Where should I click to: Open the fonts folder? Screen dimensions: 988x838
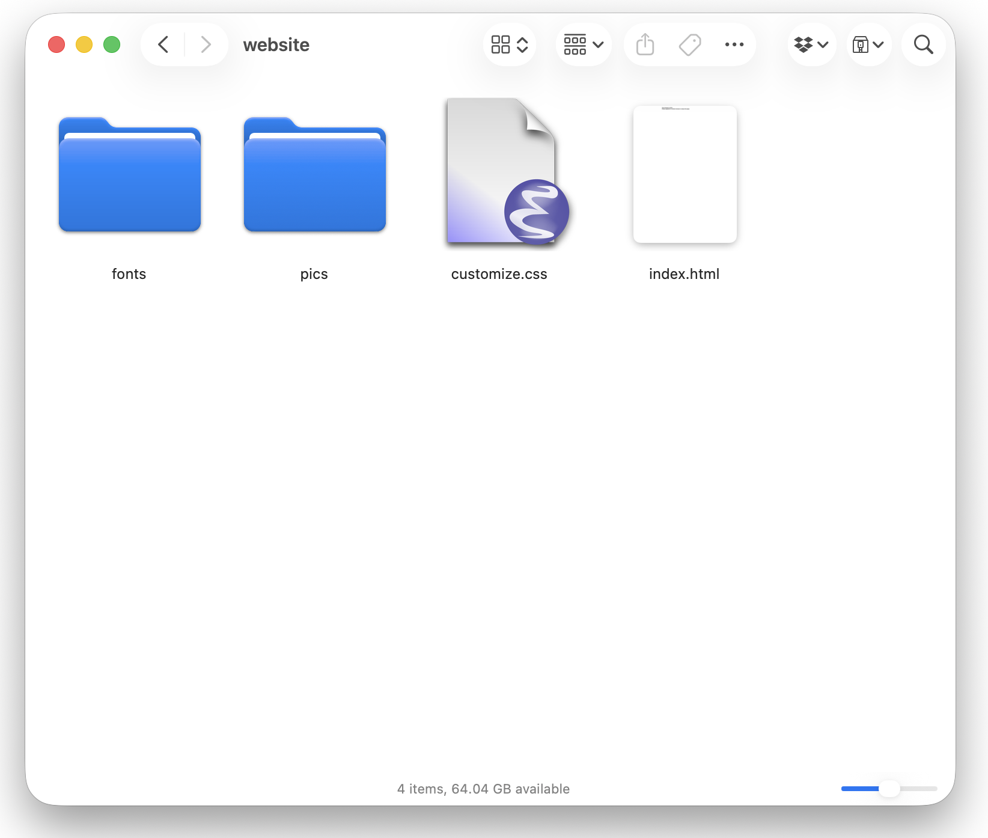[x=129, y=176]
